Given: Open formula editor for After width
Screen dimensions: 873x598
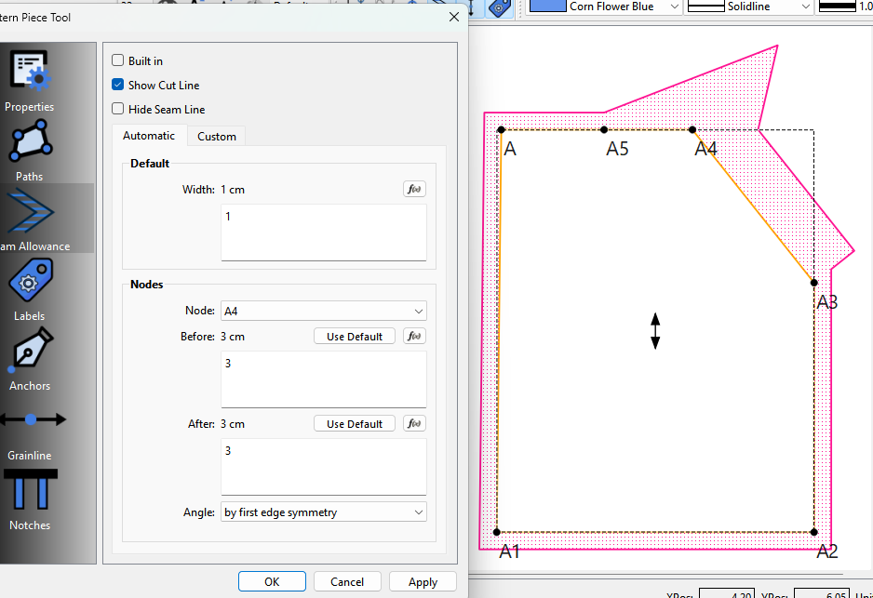Looking at the screenshot, I should pos(414,423).
